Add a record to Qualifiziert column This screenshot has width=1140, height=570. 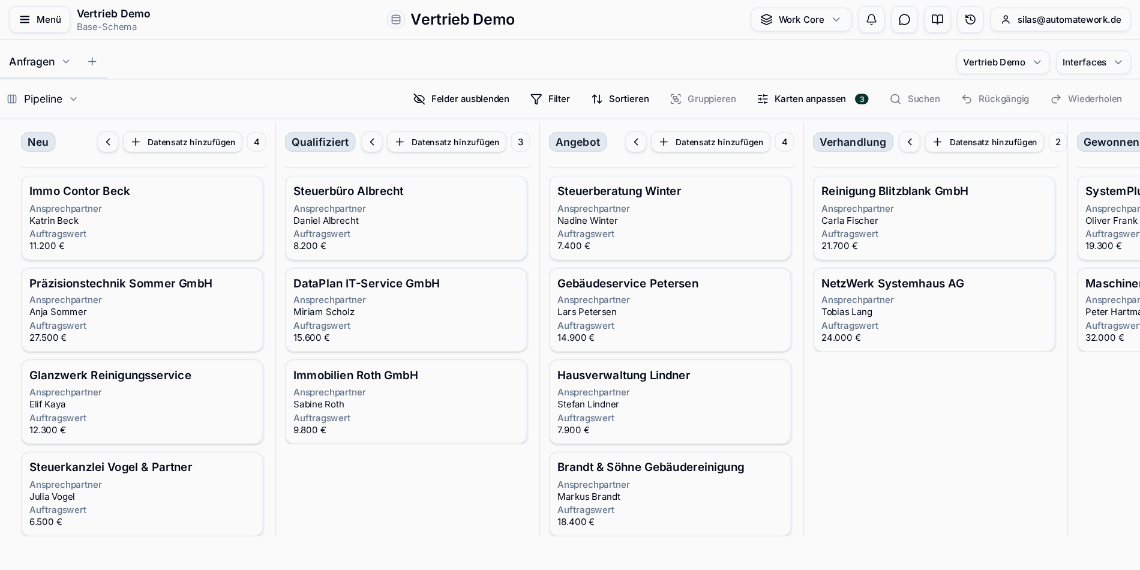coord(447,142)
